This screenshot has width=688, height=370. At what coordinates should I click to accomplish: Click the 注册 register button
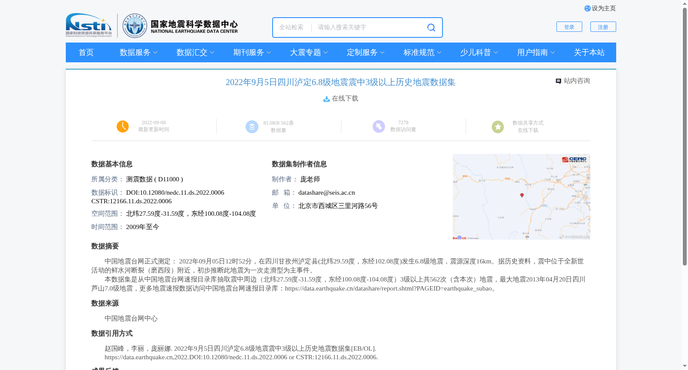click(x=603, y=27)
